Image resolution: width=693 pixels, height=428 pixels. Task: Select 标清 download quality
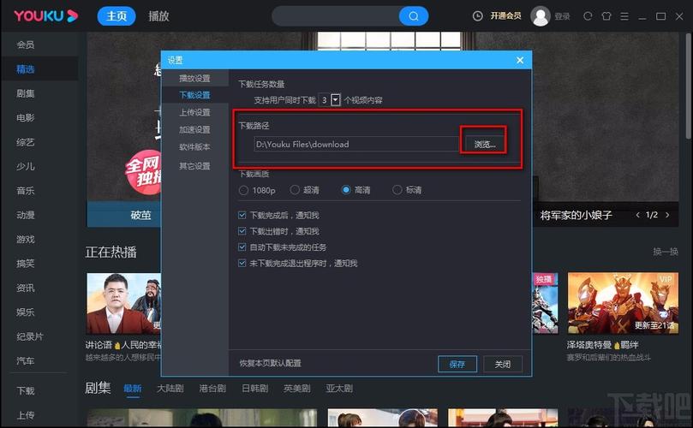[x=397, y=190]
